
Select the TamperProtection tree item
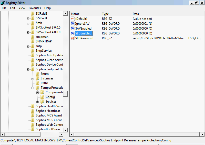52,87
